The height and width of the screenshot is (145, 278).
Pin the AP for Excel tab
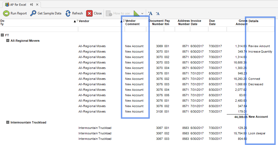click(x=31, y=5)
